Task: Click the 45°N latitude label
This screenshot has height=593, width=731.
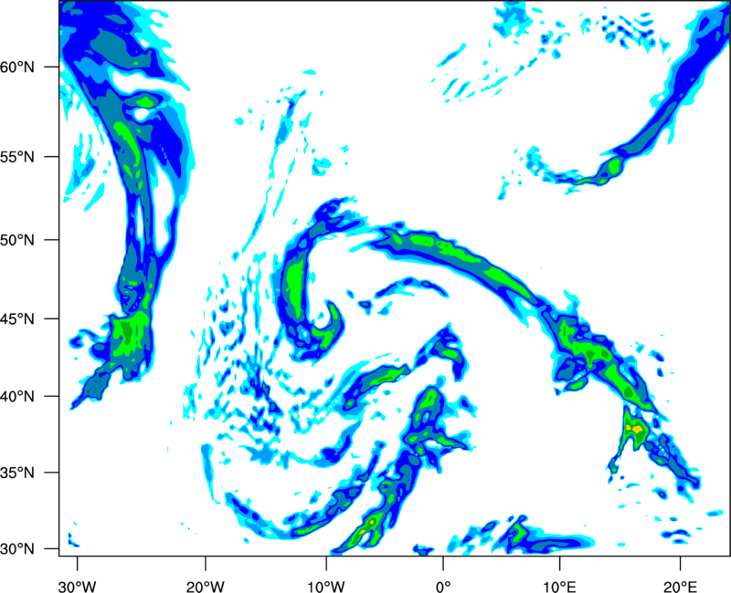Action: [x=17, y=319]
